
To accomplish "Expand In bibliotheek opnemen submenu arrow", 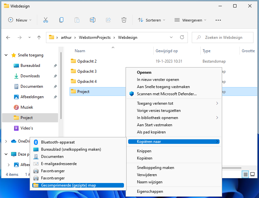I will 217,117.
